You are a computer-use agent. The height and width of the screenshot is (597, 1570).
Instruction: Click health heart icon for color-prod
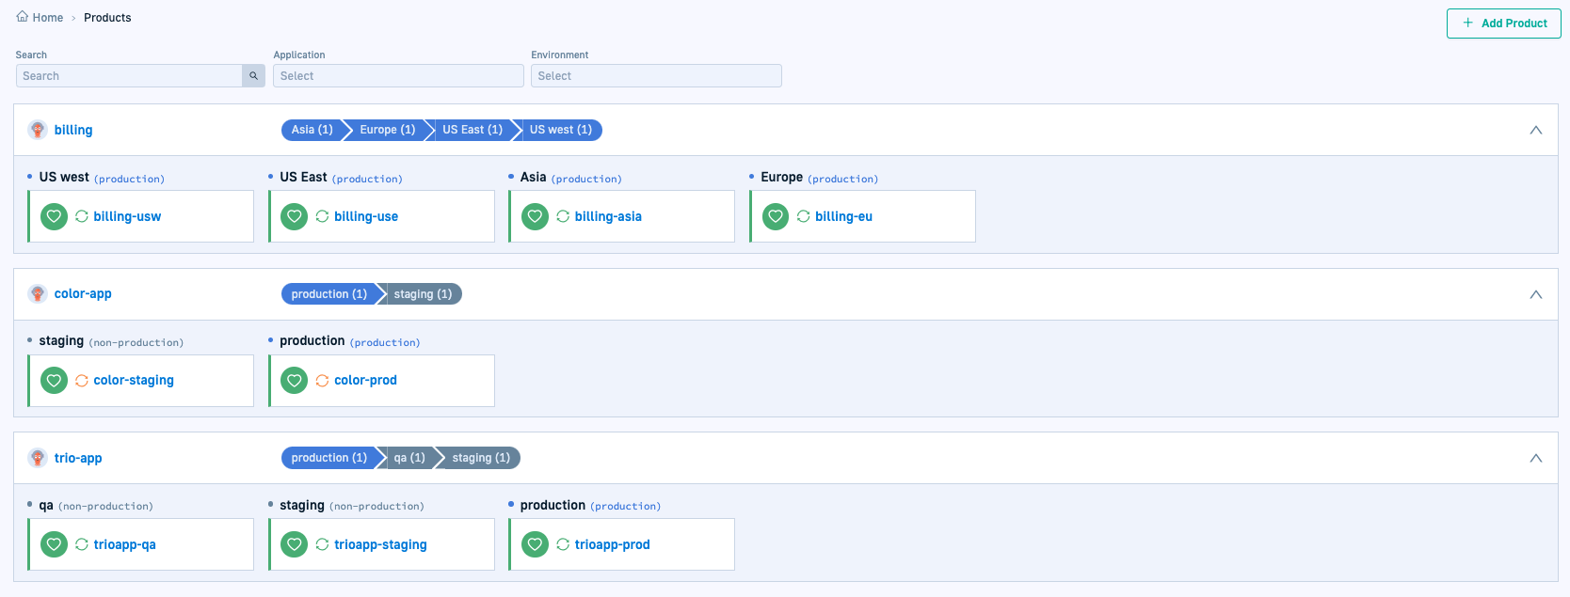pyautogui.click(x=295, y=381)
